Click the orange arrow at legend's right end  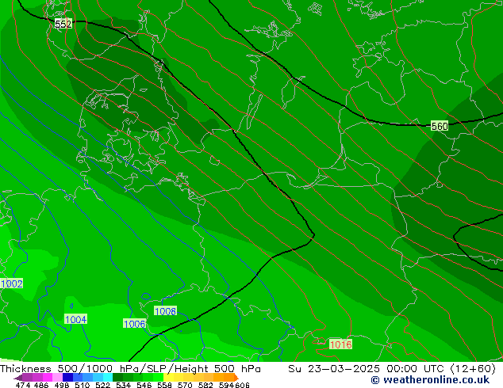click(236, 377)
